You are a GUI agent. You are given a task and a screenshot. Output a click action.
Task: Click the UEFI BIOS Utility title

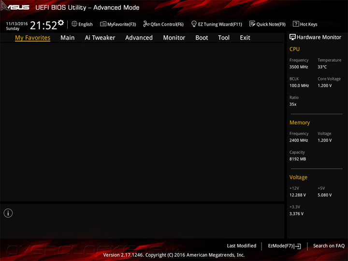[87, 8]
